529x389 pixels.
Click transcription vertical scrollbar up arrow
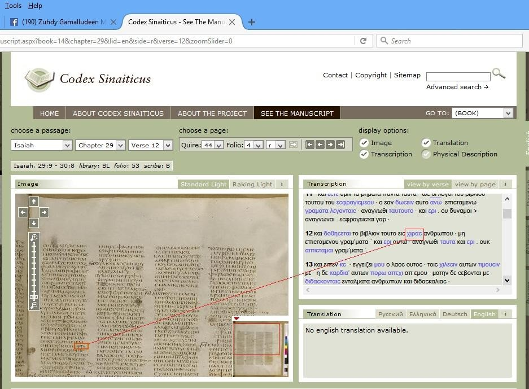coord(507,199)
